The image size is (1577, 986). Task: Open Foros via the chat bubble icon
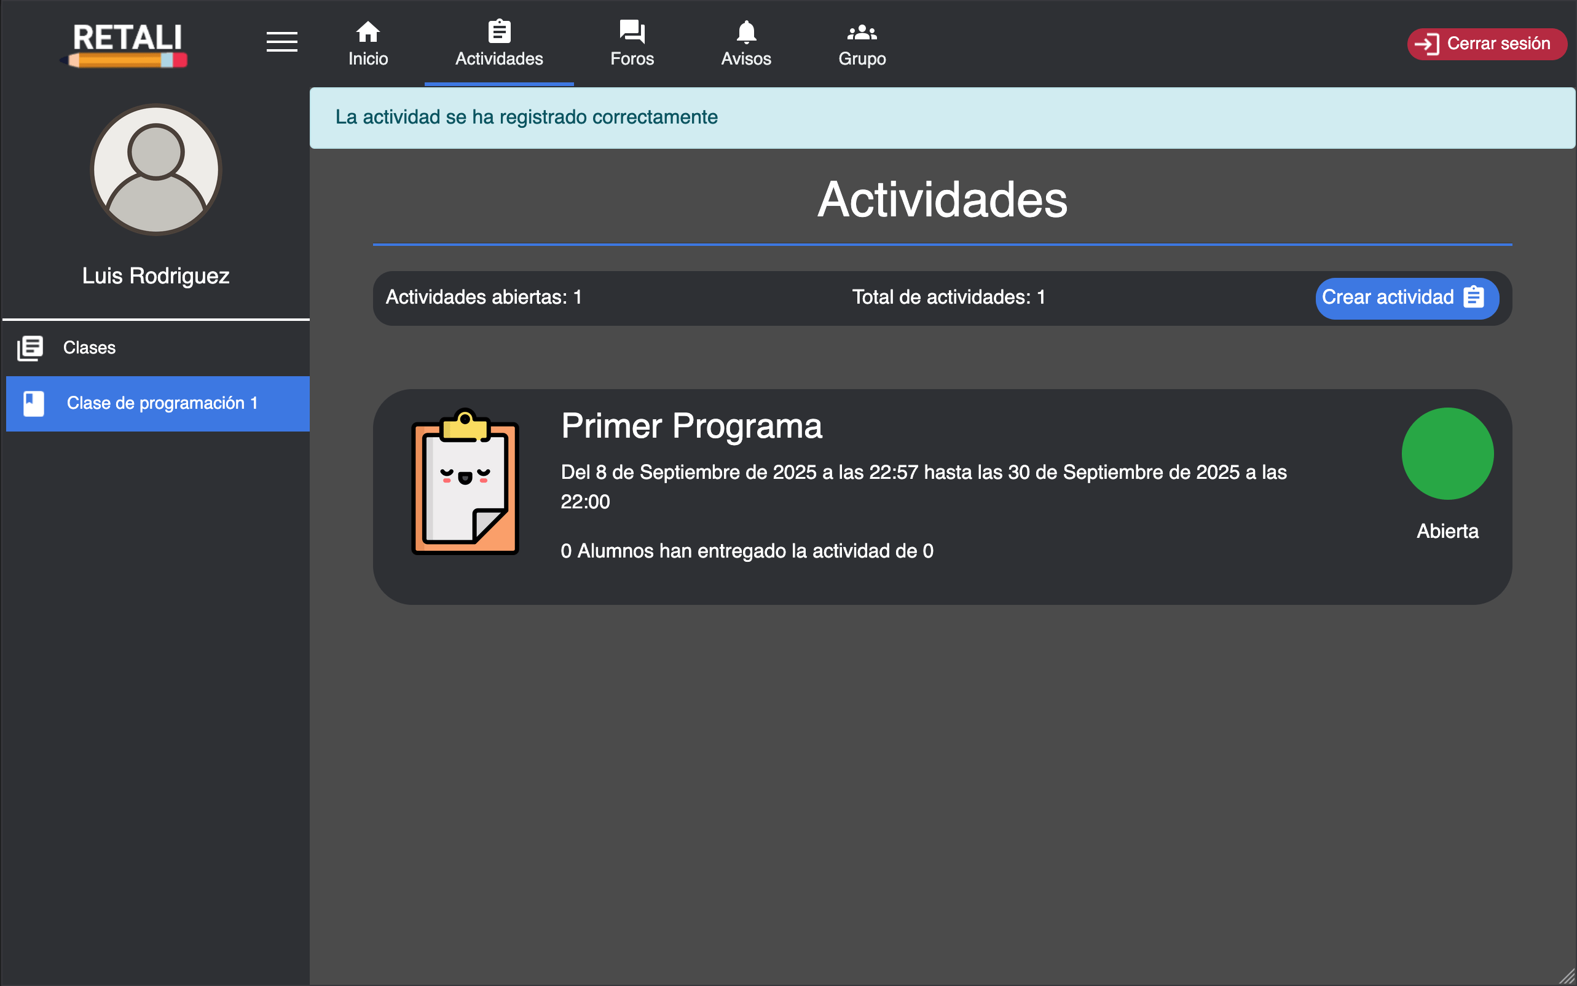631,31
